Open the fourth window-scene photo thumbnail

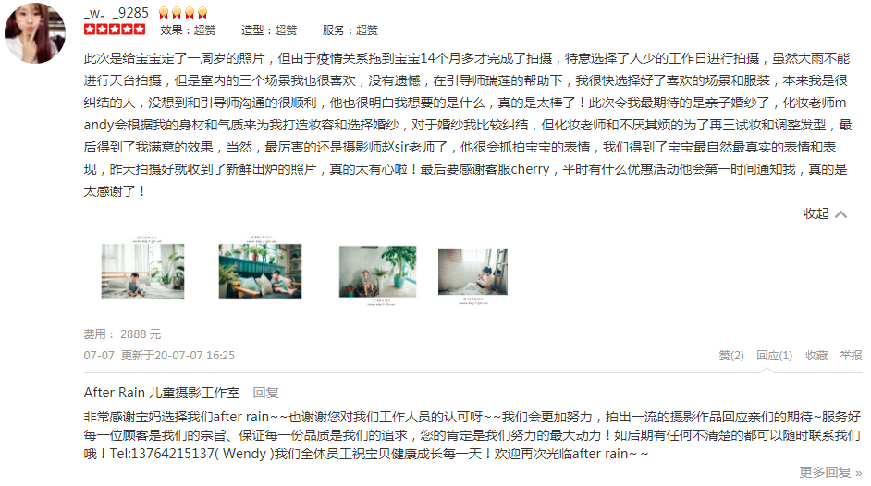tap(472, 274)
